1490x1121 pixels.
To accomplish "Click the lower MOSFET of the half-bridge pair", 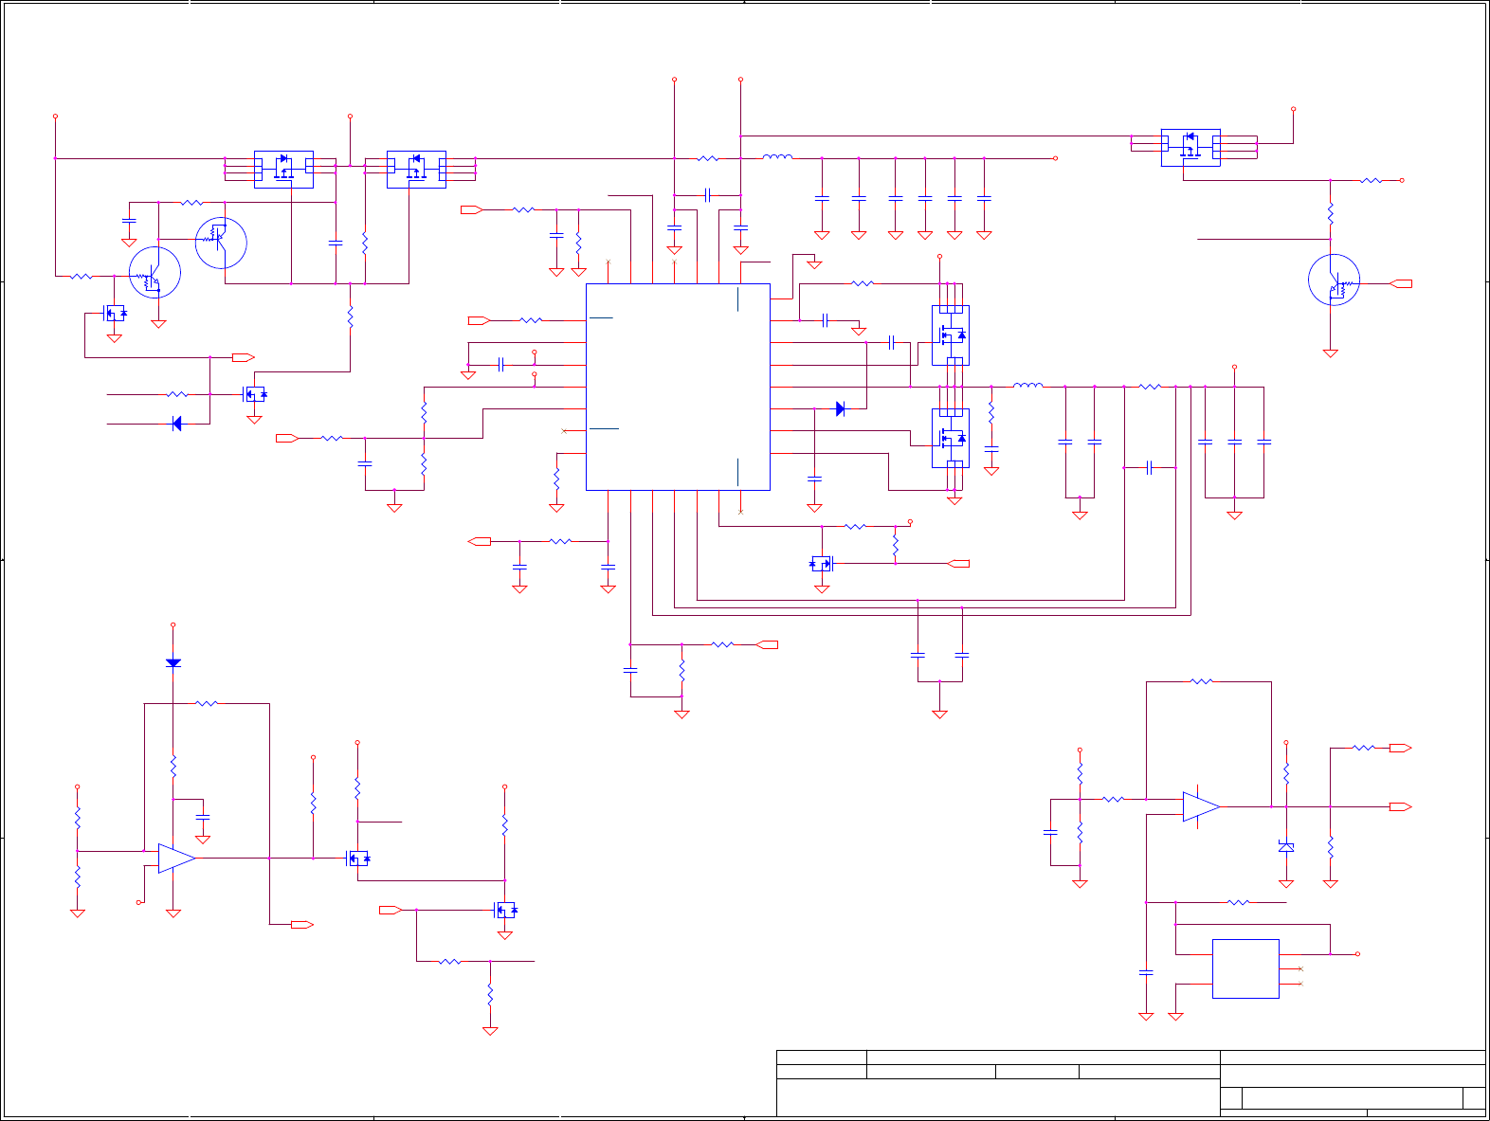I will click(x=951, y=438).
